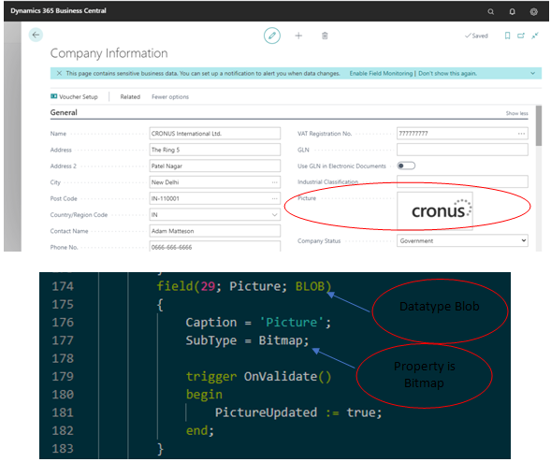Dismiss the notification with X icon

(x=59, y=73)
